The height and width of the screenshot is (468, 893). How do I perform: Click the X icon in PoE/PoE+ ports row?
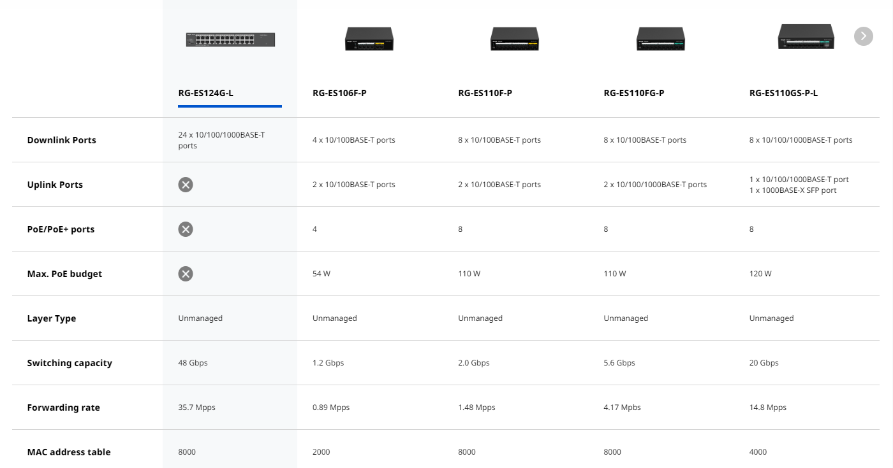tap(186, 229)
